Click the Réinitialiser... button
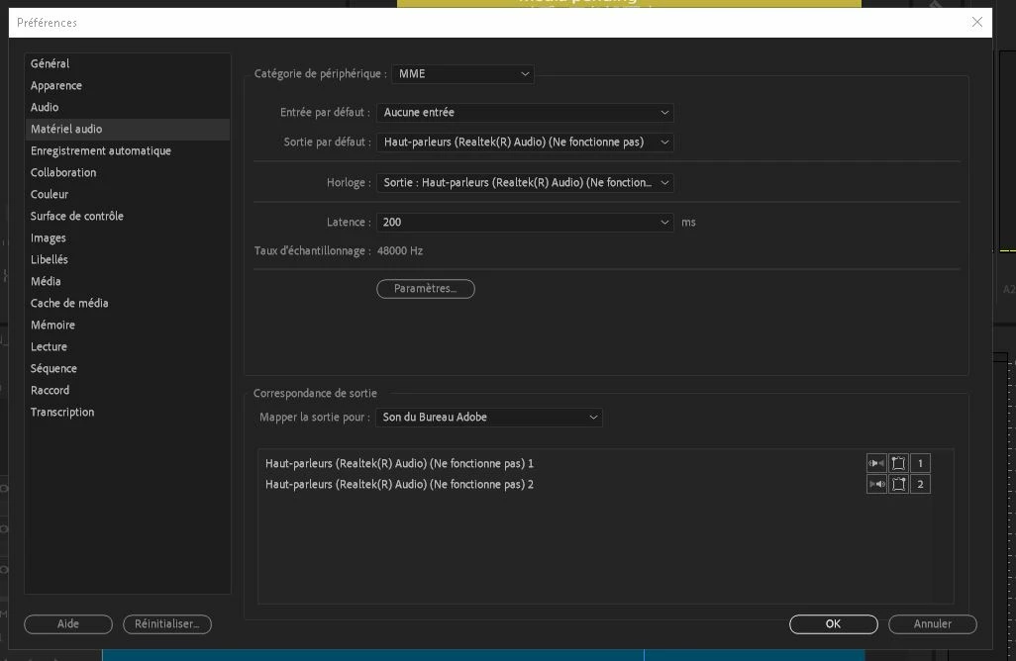Viewport: 1016px width, 661px height. [167, 623]
